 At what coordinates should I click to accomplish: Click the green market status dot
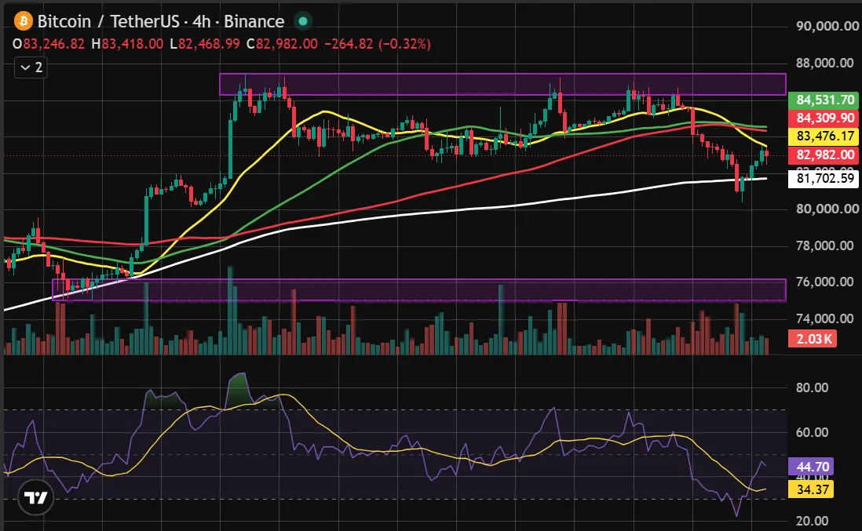click(x=302, y=21)
